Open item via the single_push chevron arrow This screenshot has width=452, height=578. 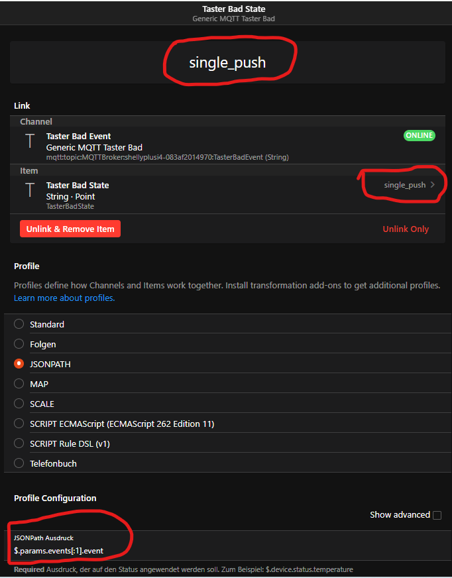(433, 185)
